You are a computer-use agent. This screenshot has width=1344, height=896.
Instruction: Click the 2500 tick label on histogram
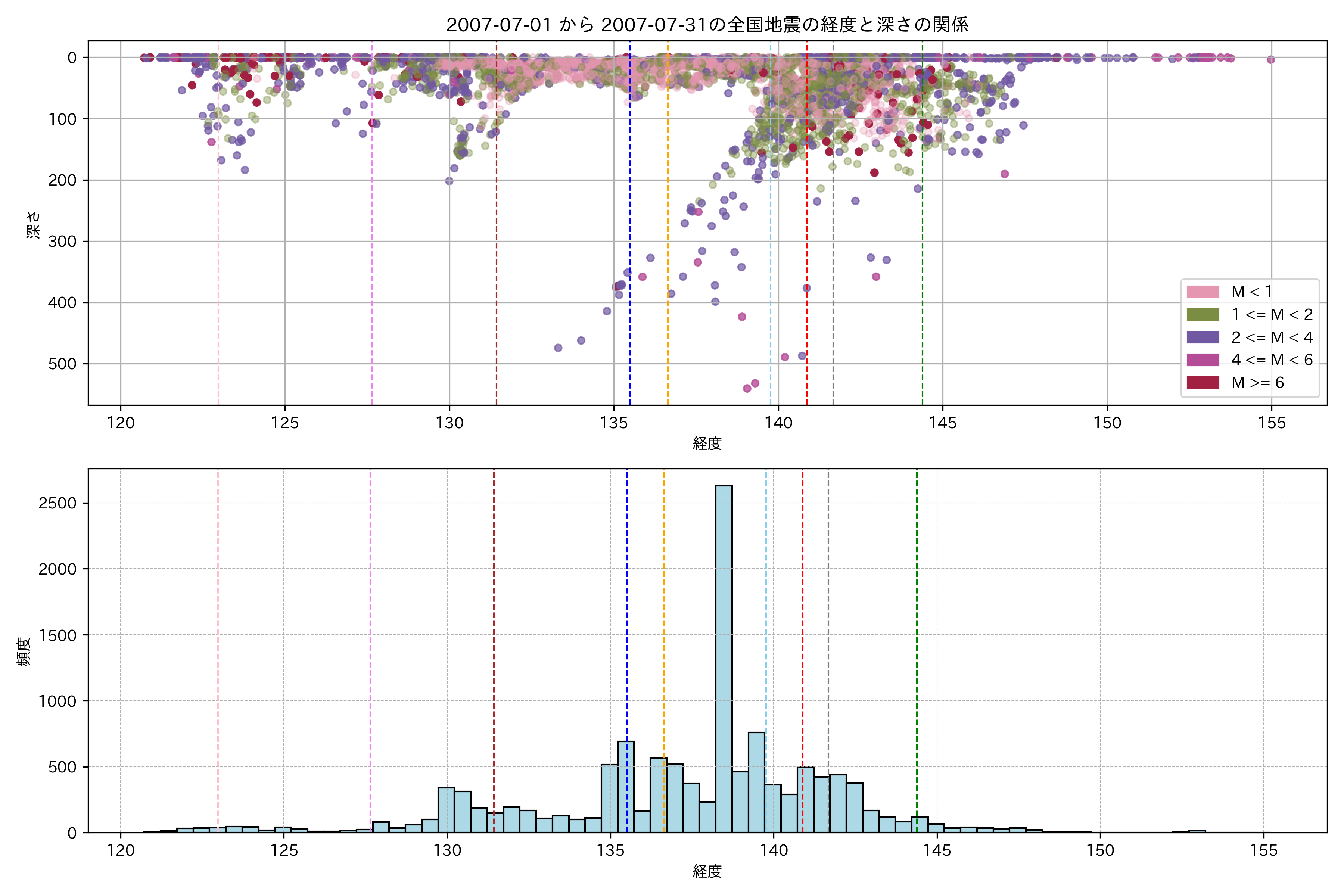pos(57,503)
